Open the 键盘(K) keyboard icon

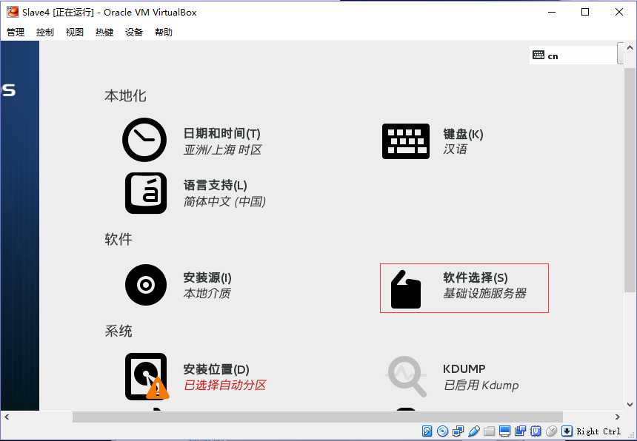[405, 141]
